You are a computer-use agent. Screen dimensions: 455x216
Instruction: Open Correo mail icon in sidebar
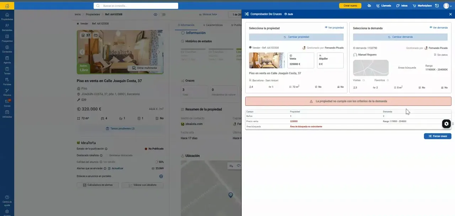(x=7, y=103)
